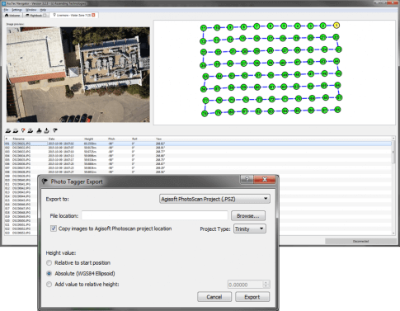
Task: Select green waypoint 44 on the flight map
Action: [x=336, y=61]
